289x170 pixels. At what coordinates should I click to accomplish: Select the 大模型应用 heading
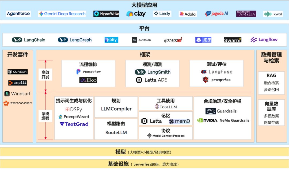(x=144, y=5)
